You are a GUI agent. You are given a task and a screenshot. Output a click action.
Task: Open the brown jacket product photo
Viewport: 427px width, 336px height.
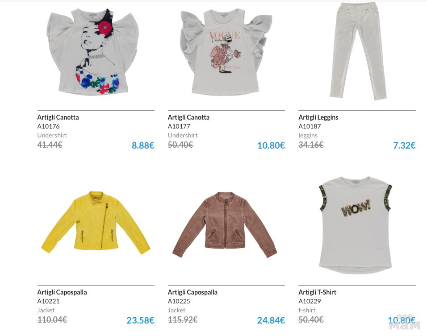[225, 225]
